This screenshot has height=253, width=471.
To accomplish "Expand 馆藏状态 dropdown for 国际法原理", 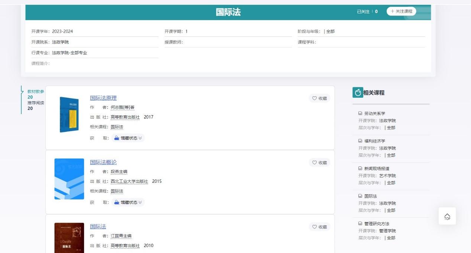I will [x=128, y=138].
